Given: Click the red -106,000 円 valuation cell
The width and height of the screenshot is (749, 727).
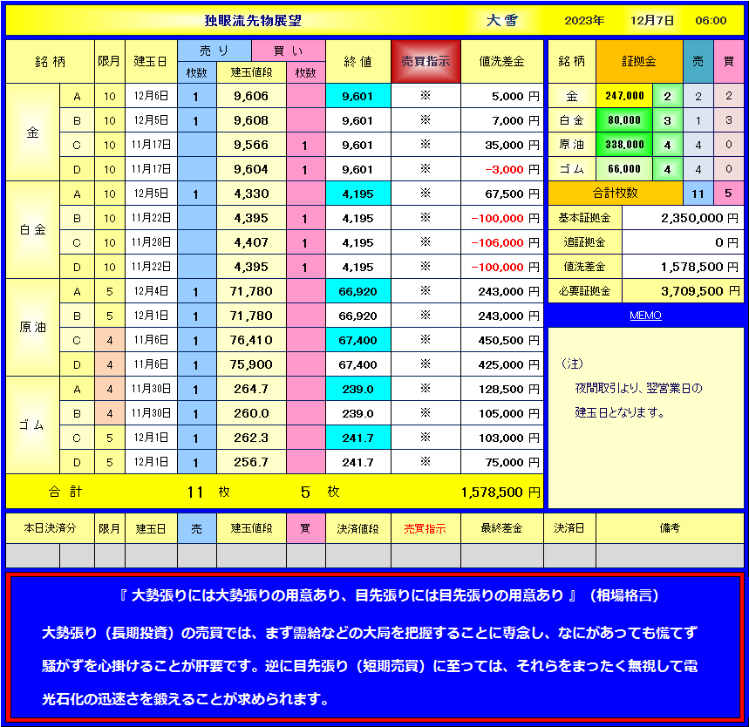Looking at the screenshot, I should 502,242.
